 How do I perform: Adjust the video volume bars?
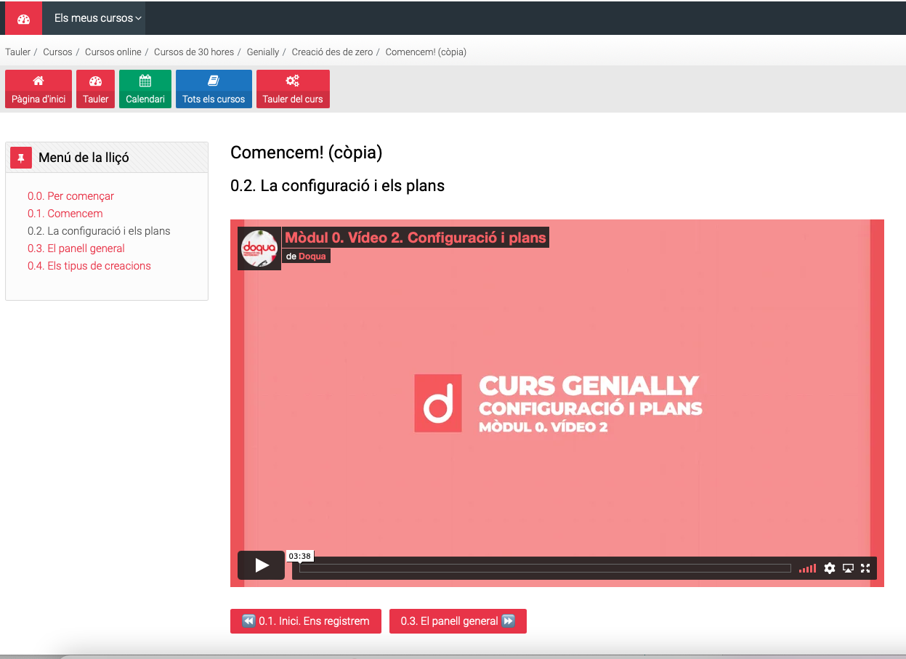click(x=807, y=569)
